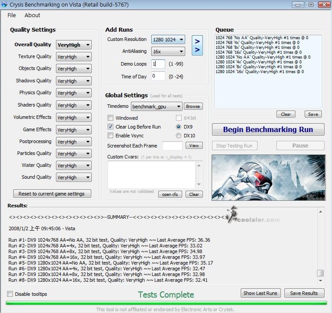Clear the Queue list

[286, 114]
